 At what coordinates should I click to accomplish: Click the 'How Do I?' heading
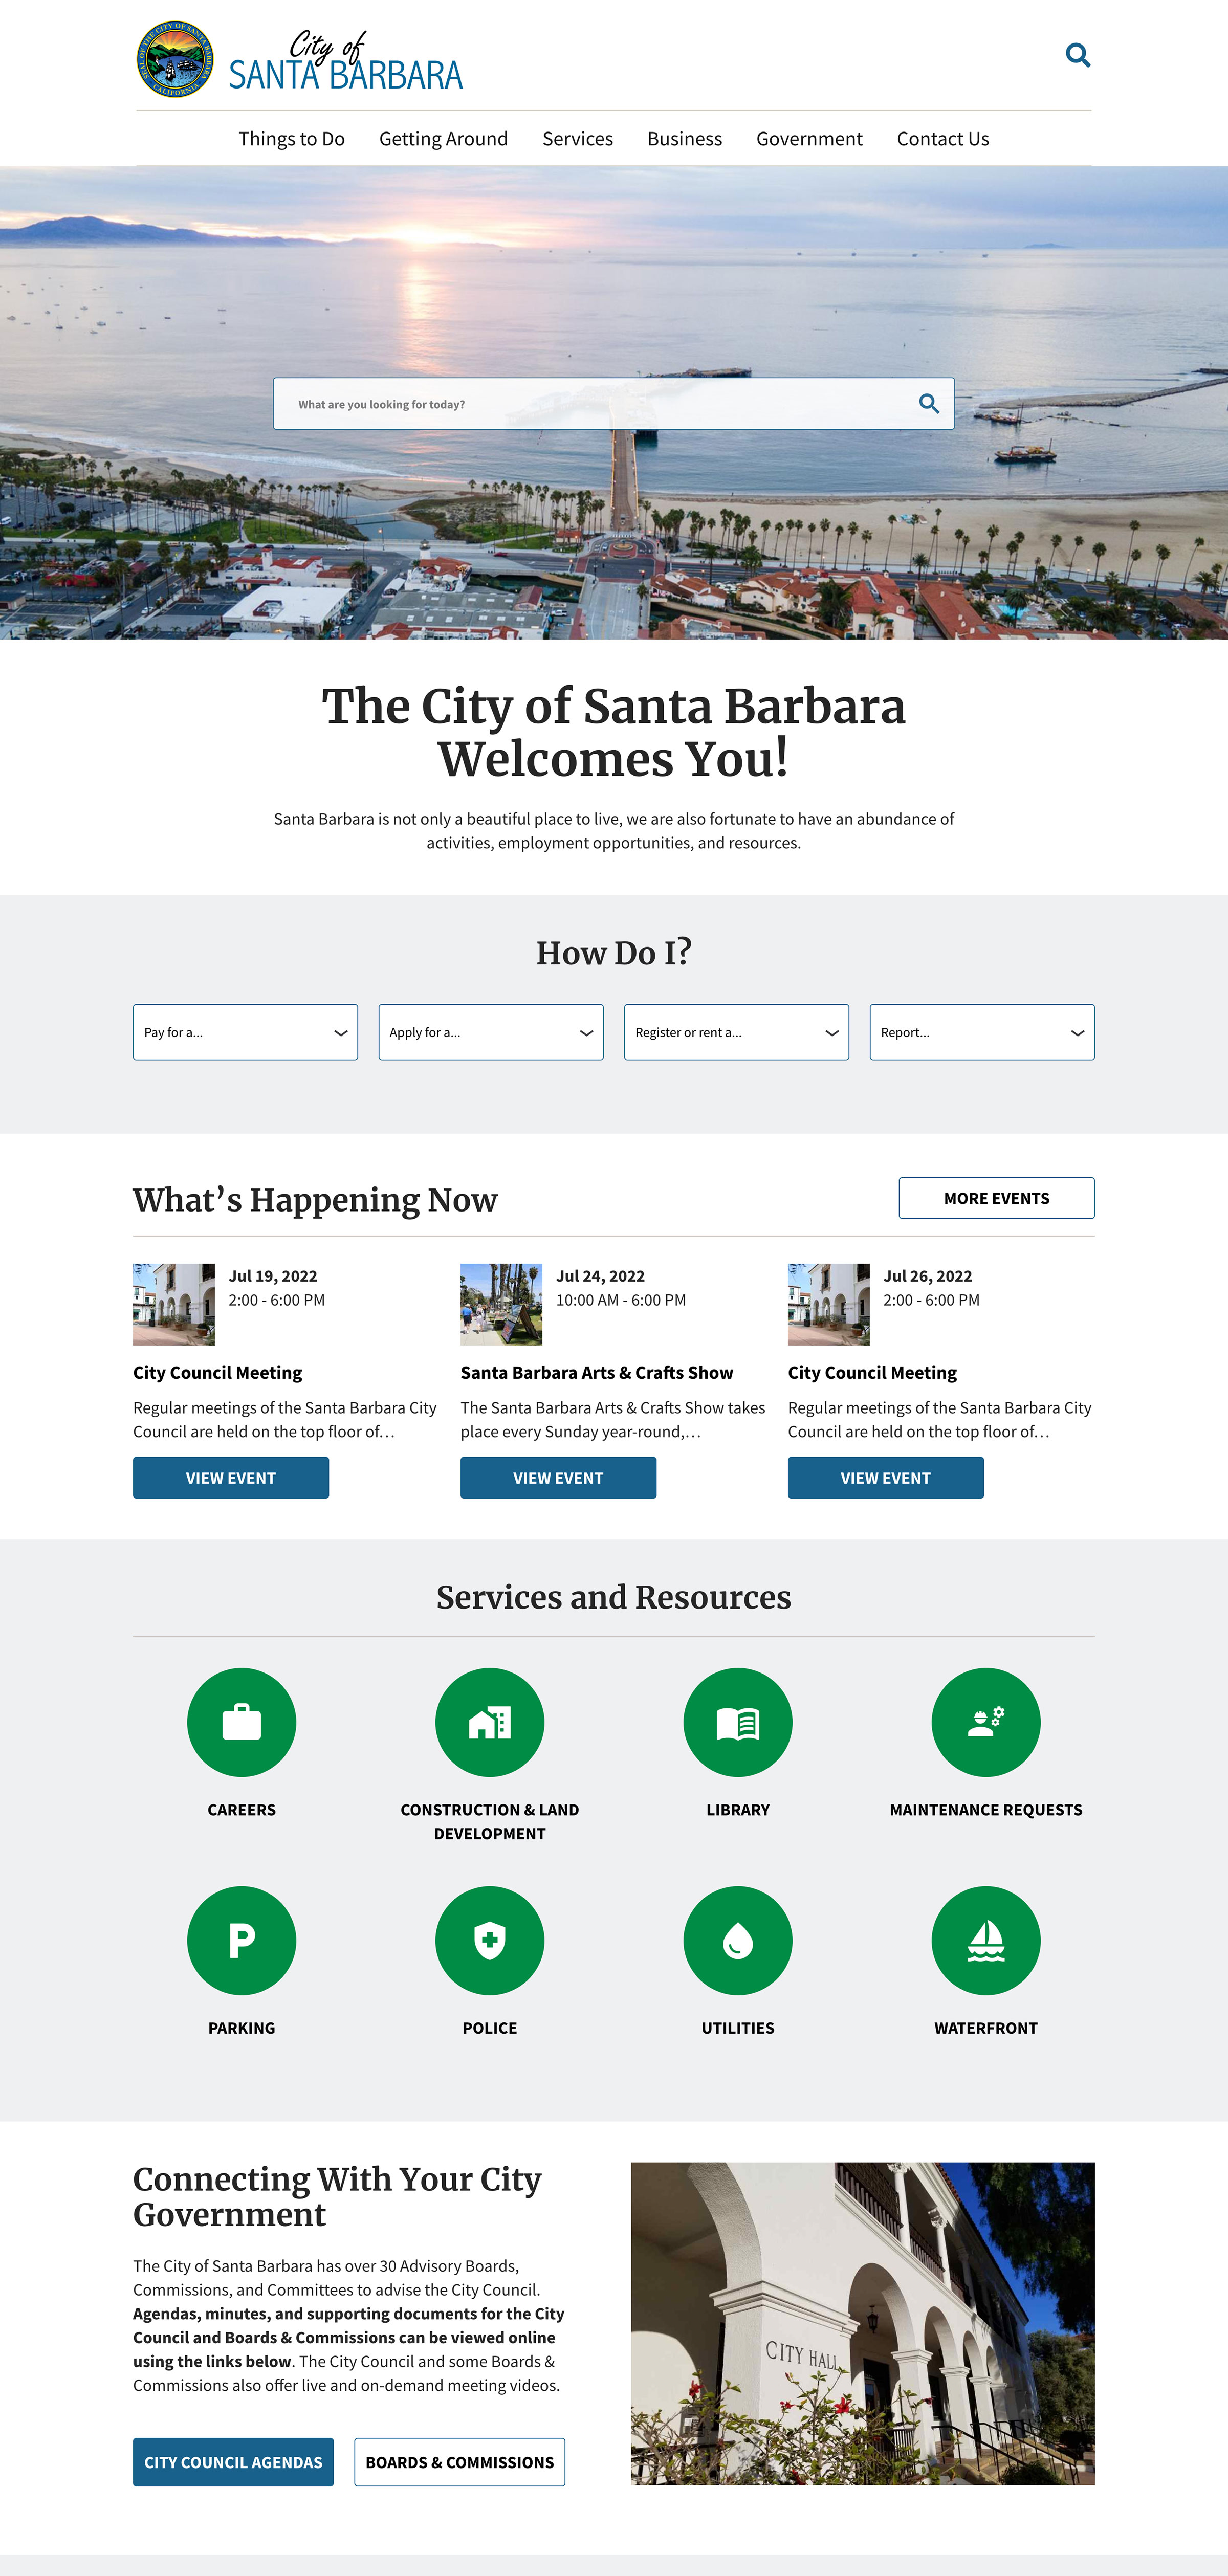point(614,953)
